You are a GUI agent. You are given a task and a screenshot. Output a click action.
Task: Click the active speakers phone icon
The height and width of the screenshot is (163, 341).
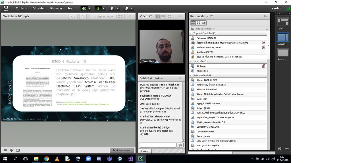pyautogui.click(x=192, y=29)
